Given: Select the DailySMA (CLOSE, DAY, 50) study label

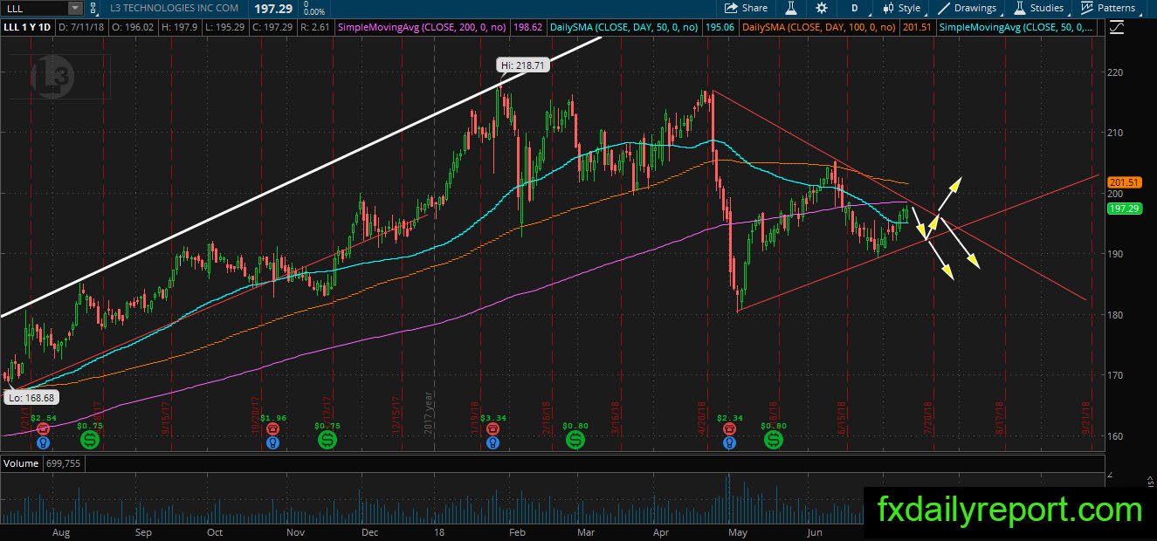Looking at the screenshot, I should coord(624,27).
